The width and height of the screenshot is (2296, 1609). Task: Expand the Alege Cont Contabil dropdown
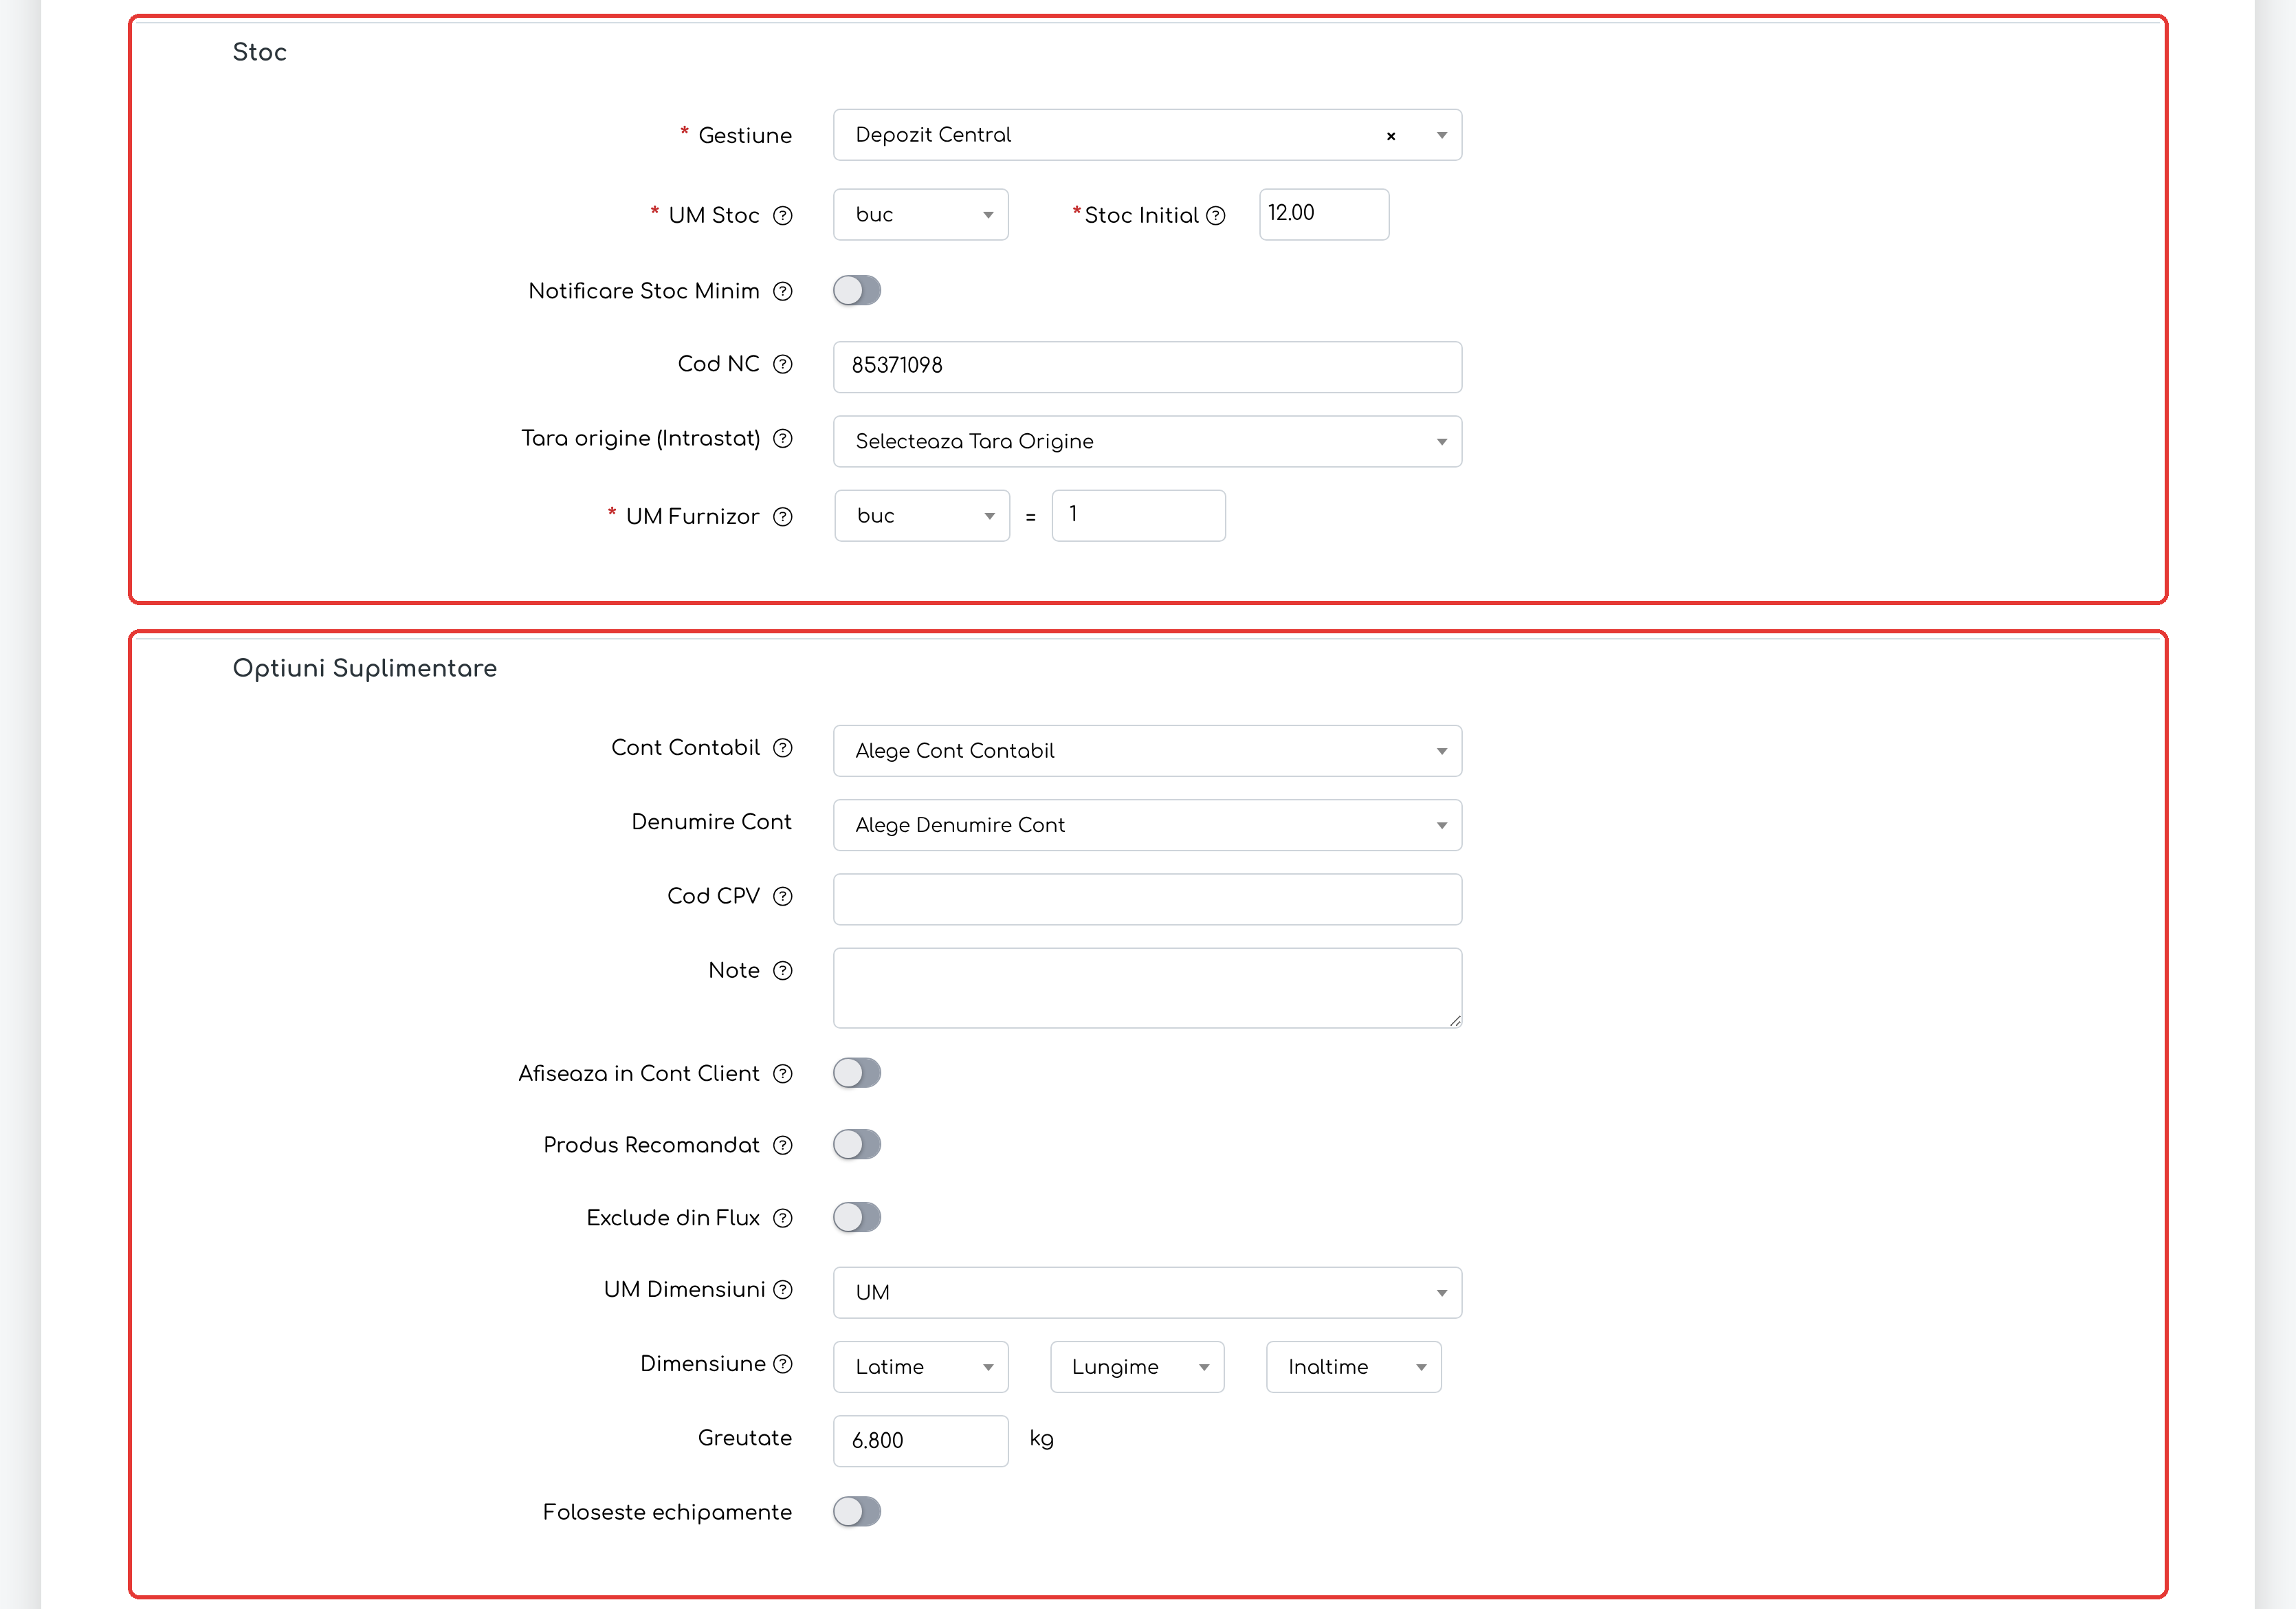coord(1147,750)
